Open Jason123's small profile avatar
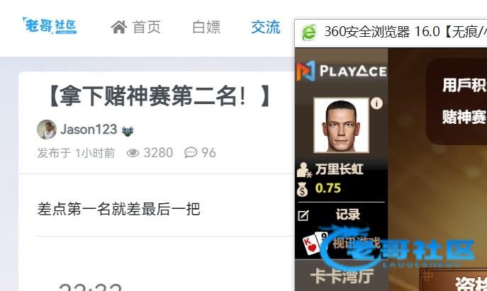This screenshot has width=487, height=291. (47, 130)
